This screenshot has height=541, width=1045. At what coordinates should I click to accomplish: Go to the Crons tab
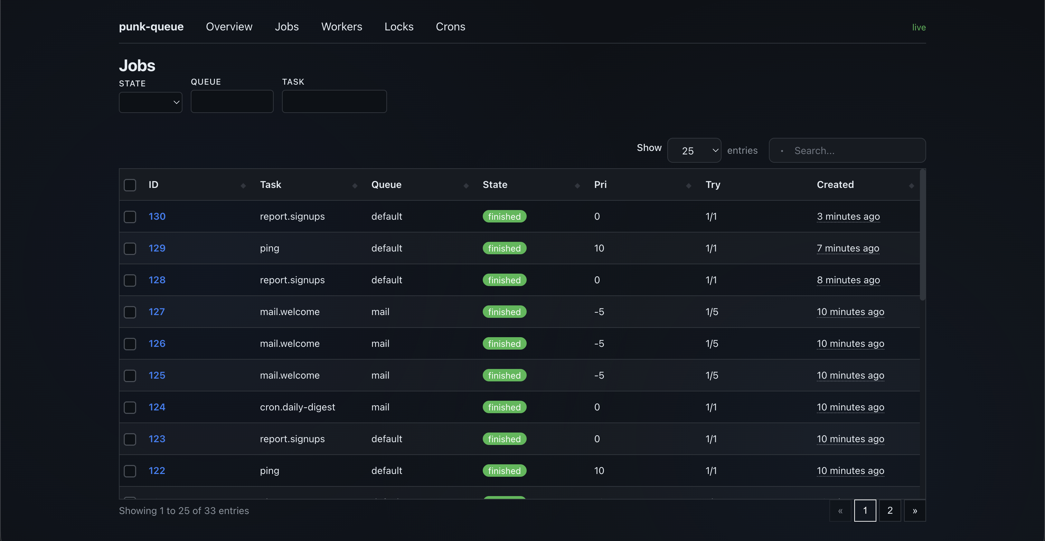[x=450, y=27]
